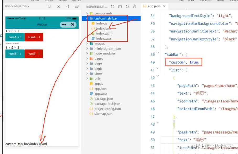This screenshot has height=154, width=238.
Task: Click the "pages/home/home" pagePath value
Action: tap(219, 86)
